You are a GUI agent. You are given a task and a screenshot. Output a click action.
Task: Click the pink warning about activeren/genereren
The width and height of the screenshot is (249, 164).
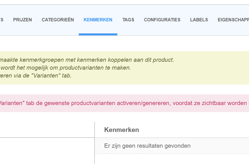[x=124, y=103]
